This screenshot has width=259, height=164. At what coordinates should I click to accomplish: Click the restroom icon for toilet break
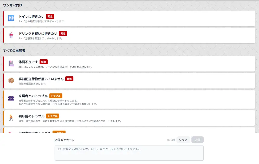pyautogui.click(x=11, y=18)
